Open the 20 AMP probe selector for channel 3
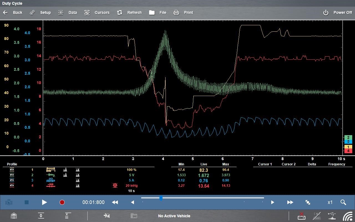 point(50,180)
